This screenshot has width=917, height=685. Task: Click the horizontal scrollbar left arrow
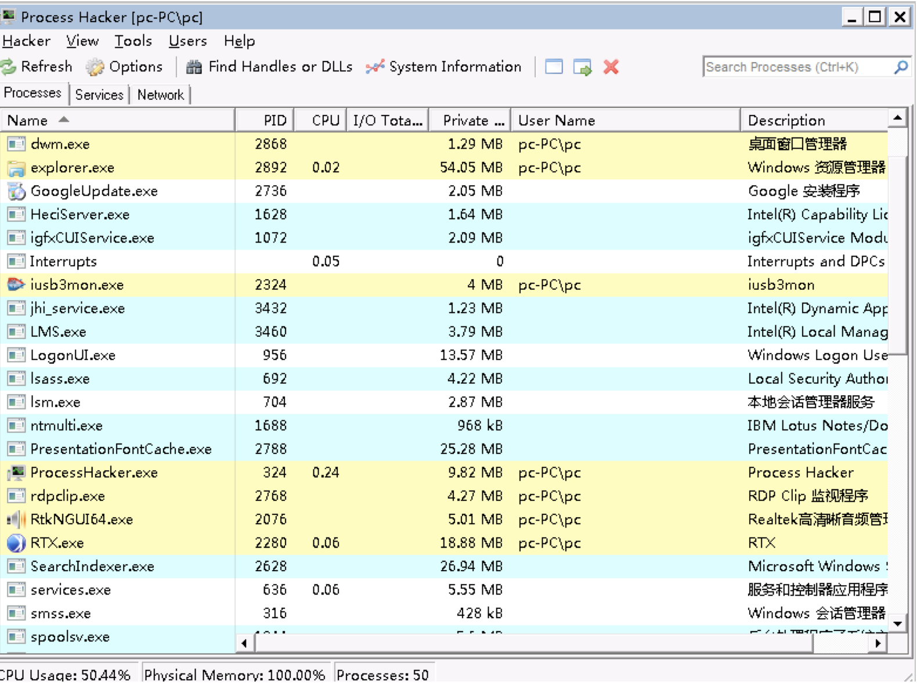click(244, 643)
